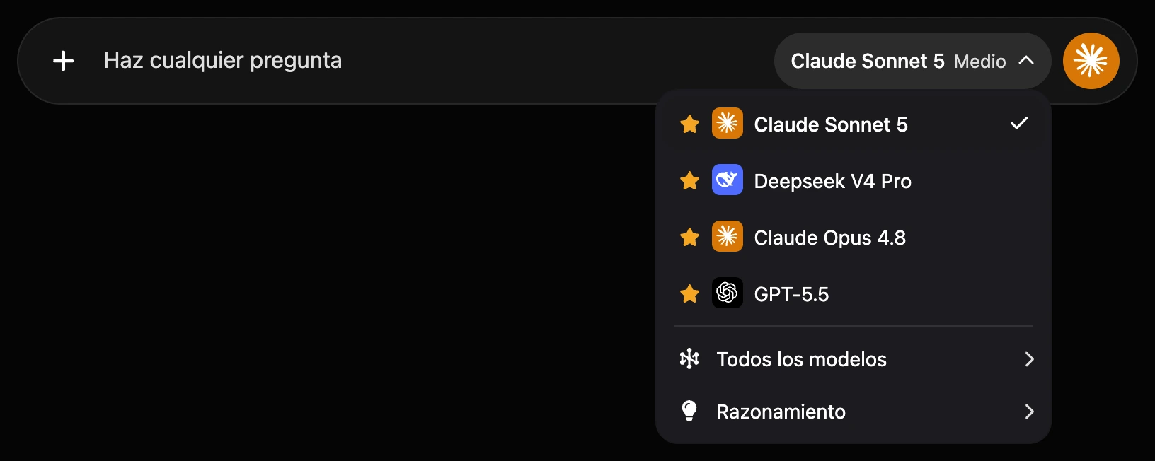Click the Claude Opus 4.8 logo icon
This screenshot has height=461, width=1155.
point(727,236)
